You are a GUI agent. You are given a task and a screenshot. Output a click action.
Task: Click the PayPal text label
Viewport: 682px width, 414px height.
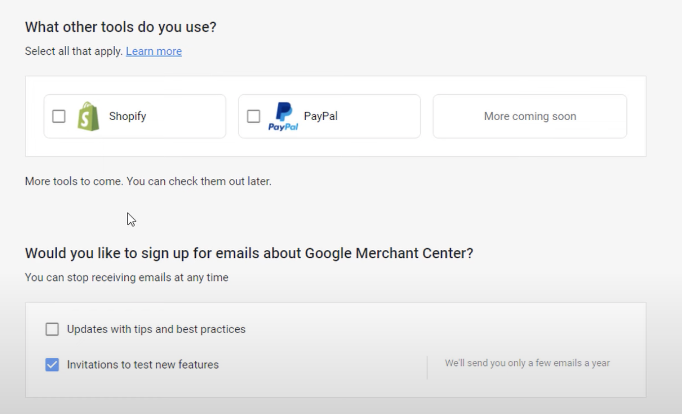321,116
